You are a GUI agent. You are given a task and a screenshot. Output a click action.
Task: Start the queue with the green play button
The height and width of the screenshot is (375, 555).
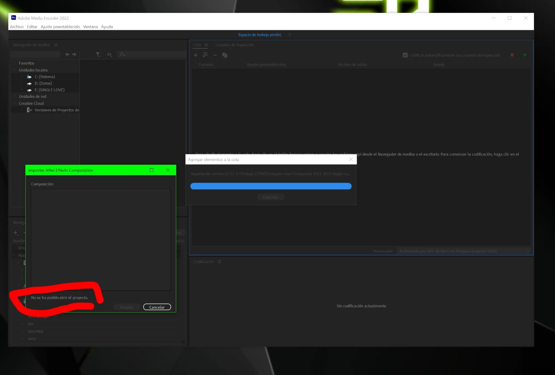click(x=525, y=55)
